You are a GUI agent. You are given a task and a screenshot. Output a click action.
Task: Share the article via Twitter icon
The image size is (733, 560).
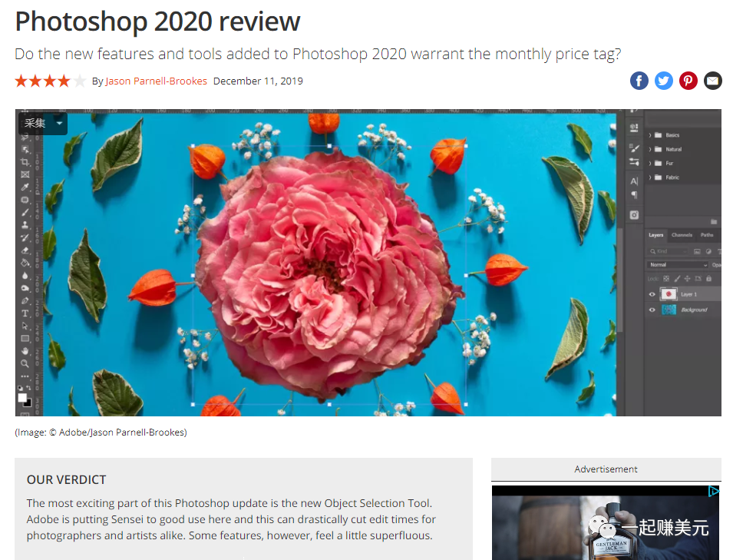click(x=663, y=81)
